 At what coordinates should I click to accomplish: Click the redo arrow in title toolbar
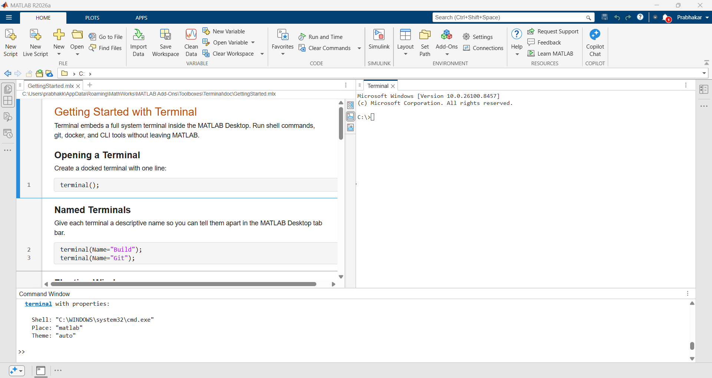coord(628,17)
